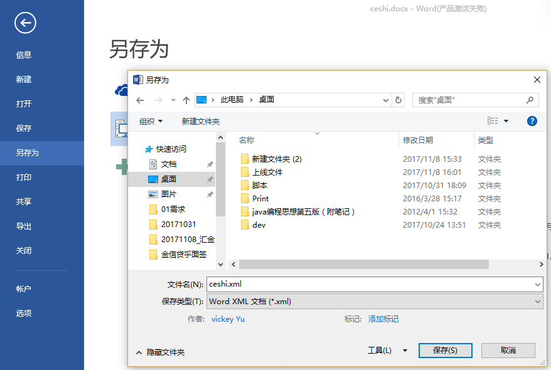Open the 01需求 folder in sidebar
This screenshot has width=551, height=370.
pyautogui.click(x=168, y=209)
